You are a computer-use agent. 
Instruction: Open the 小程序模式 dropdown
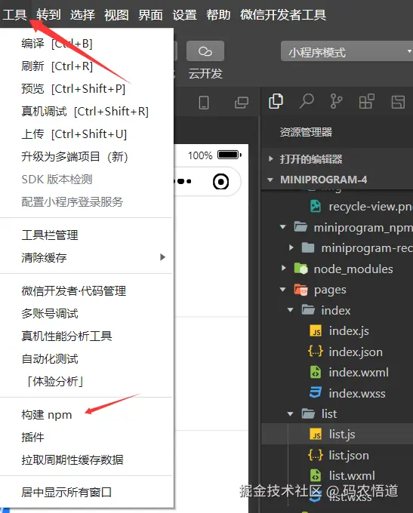pyautogui.click(x=347, y=51)
